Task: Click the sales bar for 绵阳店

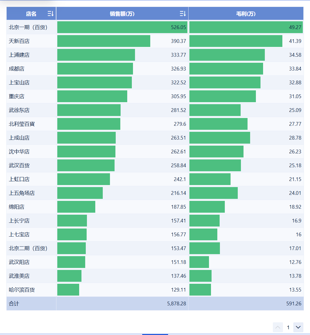Action: (x=76, y=207)
